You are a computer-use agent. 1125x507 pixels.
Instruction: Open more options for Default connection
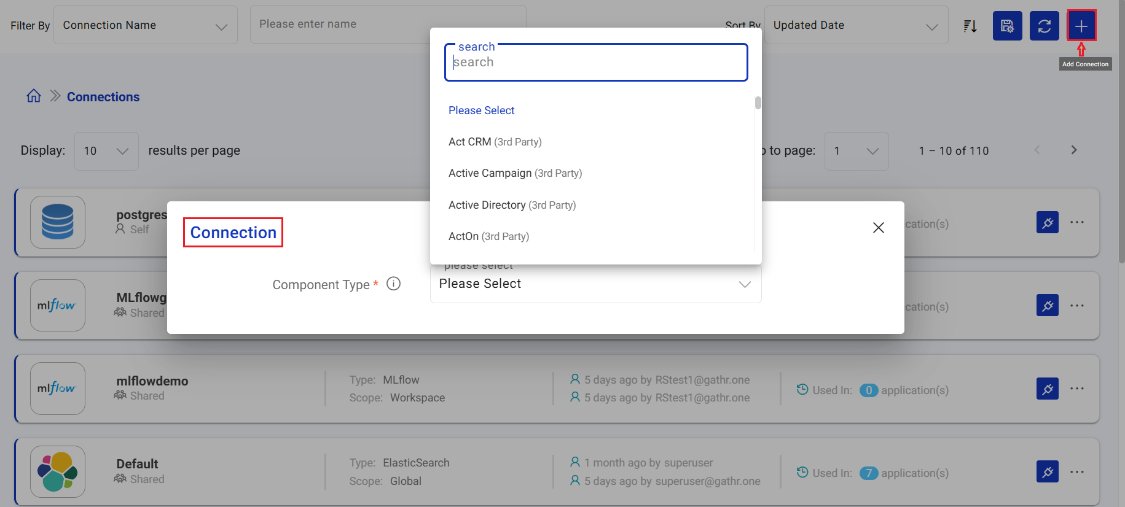tap(1076, 472)
